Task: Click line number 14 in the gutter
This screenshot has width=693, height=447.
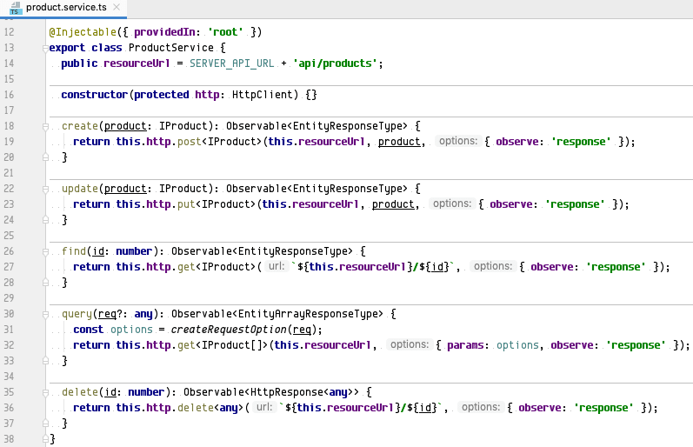Action: coord(9,63)
